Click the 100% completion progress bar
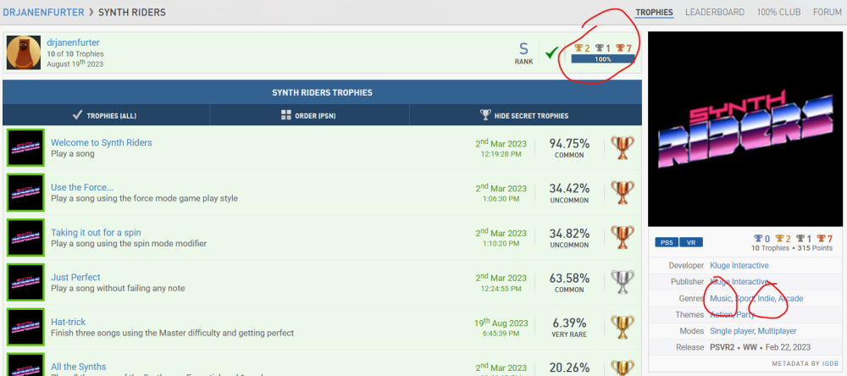The width and height of the screenshot is (847, 376). (603, 59)
